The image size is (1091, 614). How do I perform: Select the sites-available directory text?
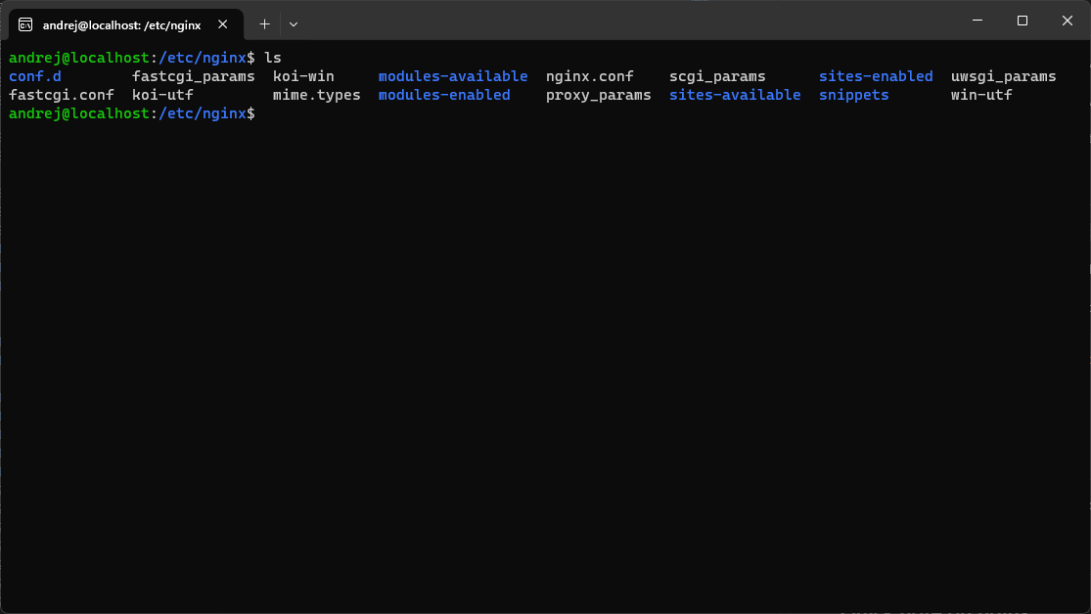click(x=735, y=94)
